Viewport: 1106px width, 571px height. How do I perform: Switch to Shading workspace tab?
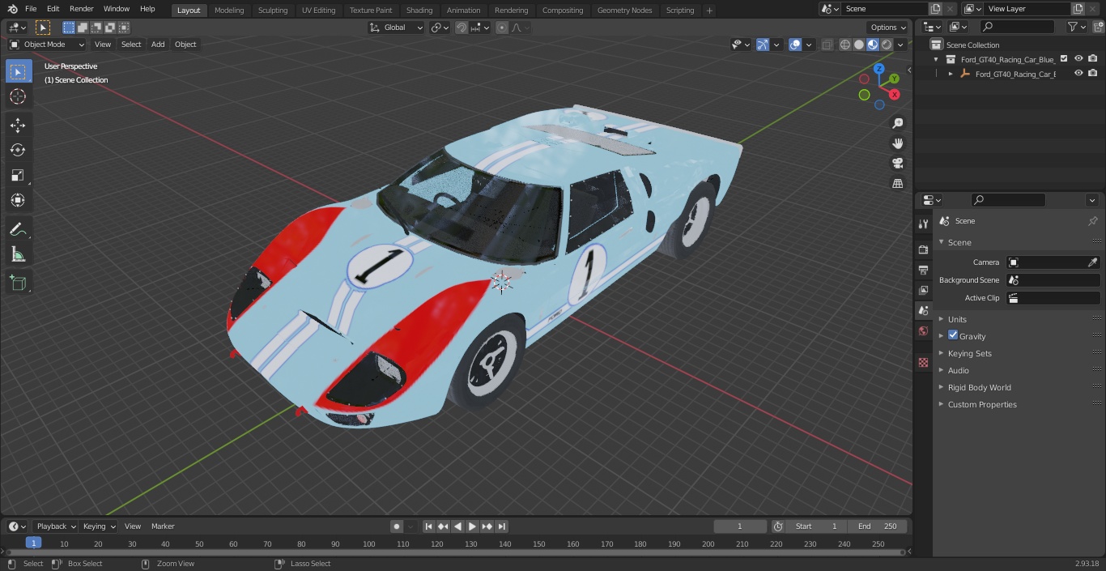pos(419,11)
